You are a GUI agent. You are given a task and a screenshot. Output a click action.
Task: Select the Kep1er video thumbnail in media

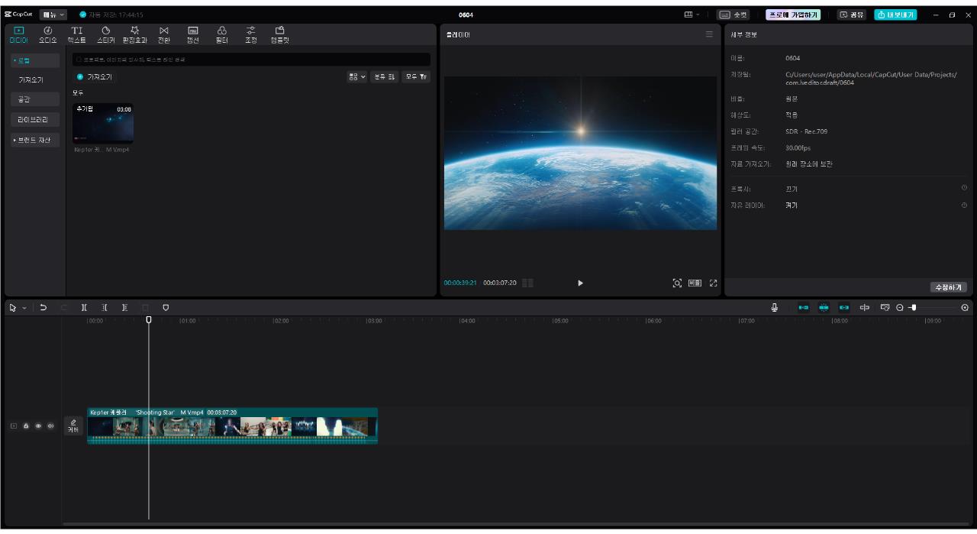pos(103,123)
